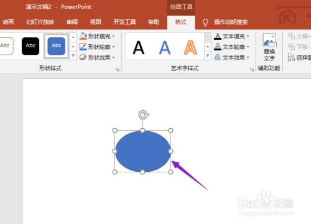This screenshot has height=224, width=311.
Task: Click the ellipse's top-right corner handle
Action: click(x=170, y=131)
